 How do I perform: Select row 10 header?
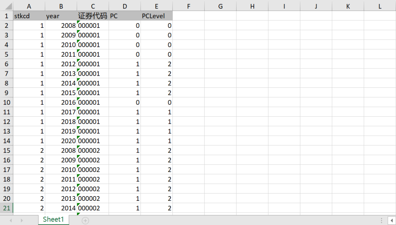(6, 102)
